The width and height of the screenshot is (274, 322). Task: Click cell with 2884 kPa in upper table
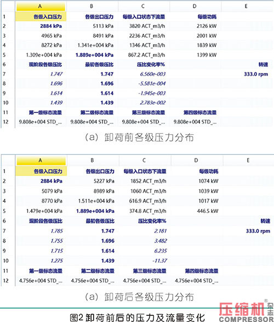41,26
